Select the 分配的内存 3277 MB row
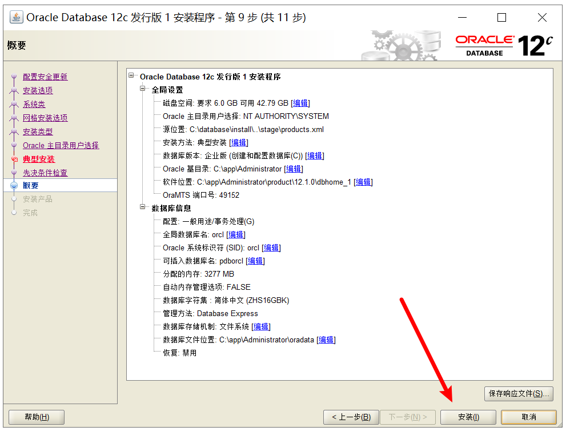The width and height of the screenshot is (566, 431). click(x=199, y=274)
